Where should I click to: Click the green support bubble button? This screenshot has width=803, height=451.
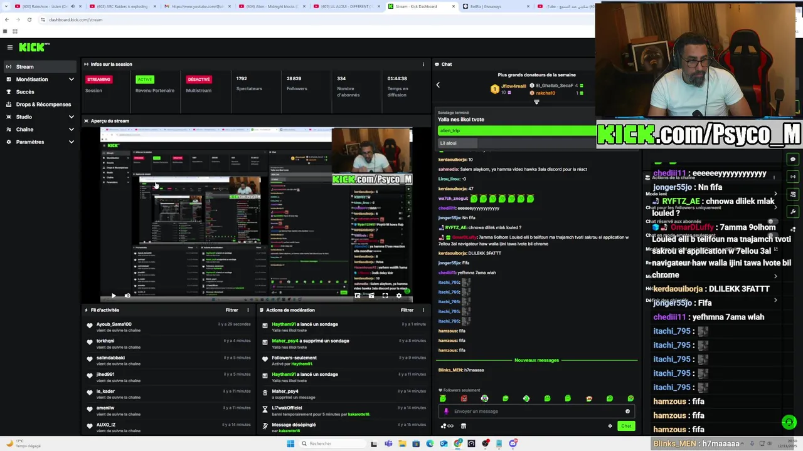pos(789,422)
